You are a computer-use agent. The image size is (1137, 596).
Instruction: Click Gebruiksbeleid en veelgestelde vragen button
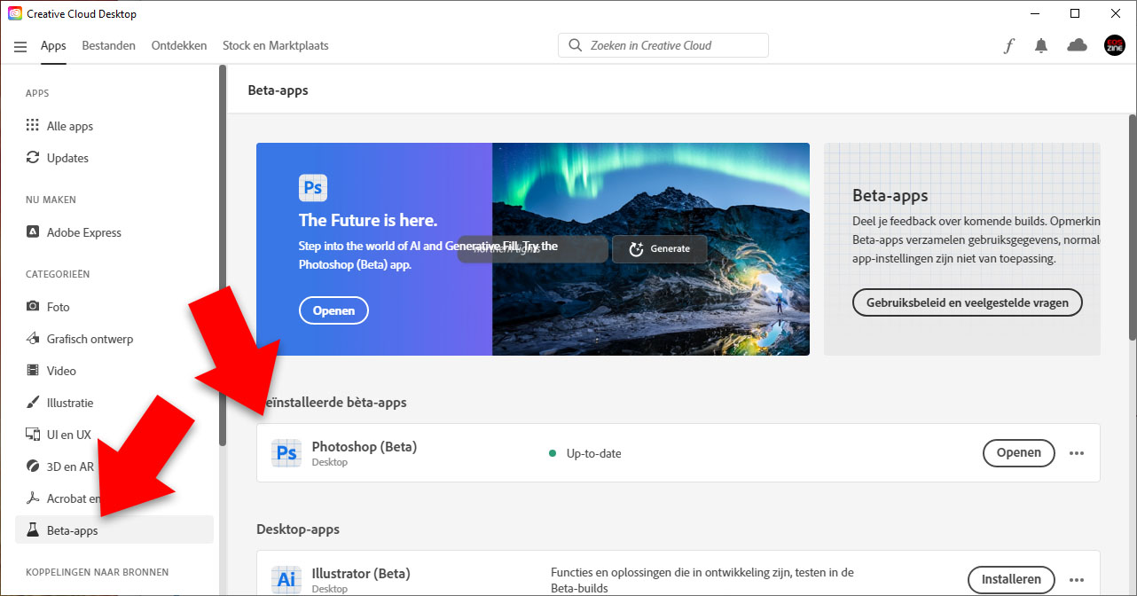967,302
